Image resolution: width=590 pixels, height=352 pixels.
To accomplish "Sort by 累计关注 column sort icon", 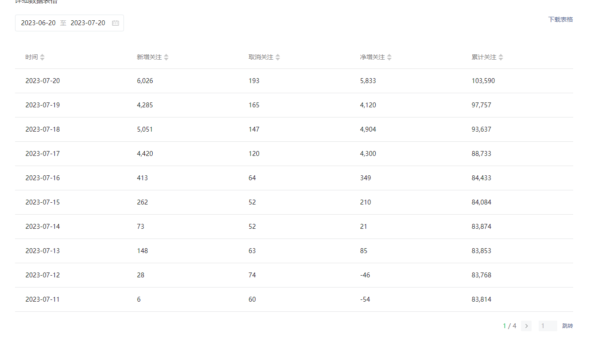I will pyautogui.click(x=501, y=57).
